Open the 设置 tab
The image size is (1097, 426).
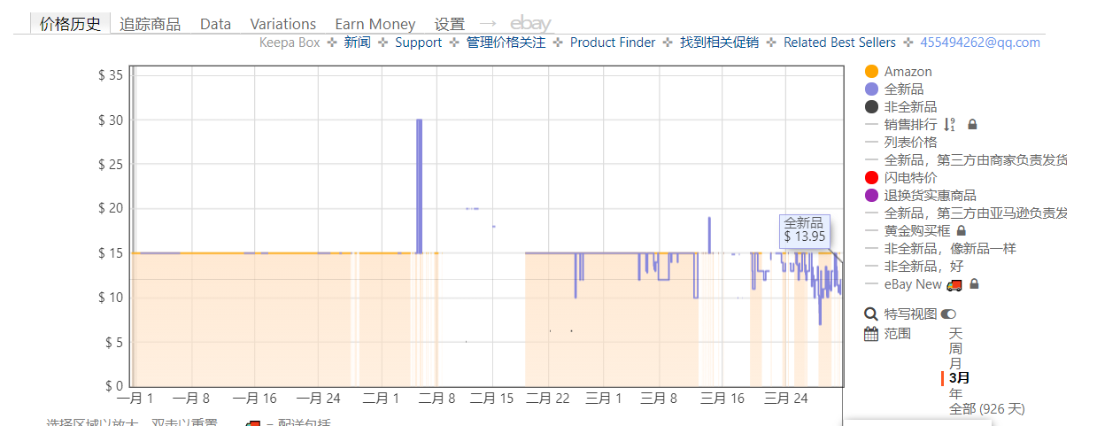[x=450, y=24]
